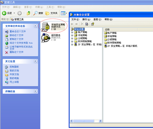This screenshot has width=153, height=129.
Task: Open 网上邻居 from other places
Action: pos(14,82)
